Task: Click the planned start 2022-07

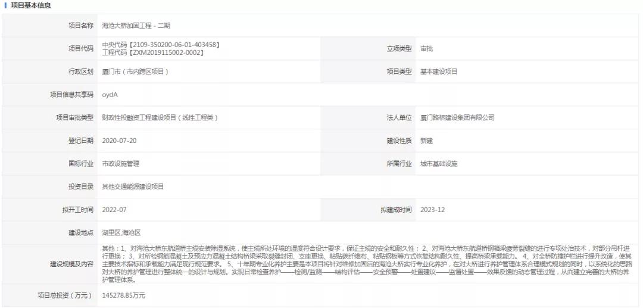Action: point(114,210)
